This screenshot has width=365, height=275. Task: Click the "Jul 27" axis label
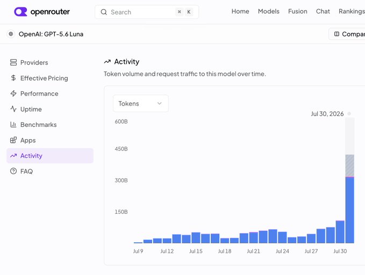[311, 251]
